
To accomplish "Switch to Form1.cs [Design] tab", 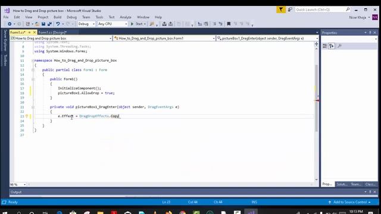I will click(x=52, y=32).
